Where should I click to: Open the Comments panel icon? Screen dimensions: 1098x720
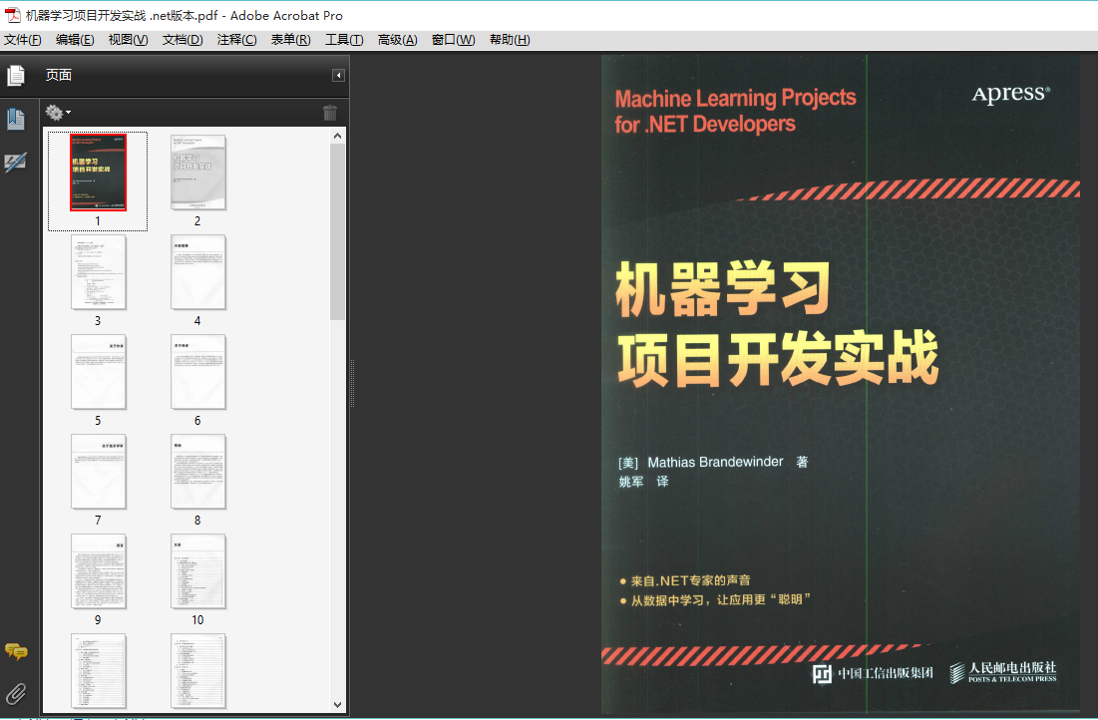(16, 651)
